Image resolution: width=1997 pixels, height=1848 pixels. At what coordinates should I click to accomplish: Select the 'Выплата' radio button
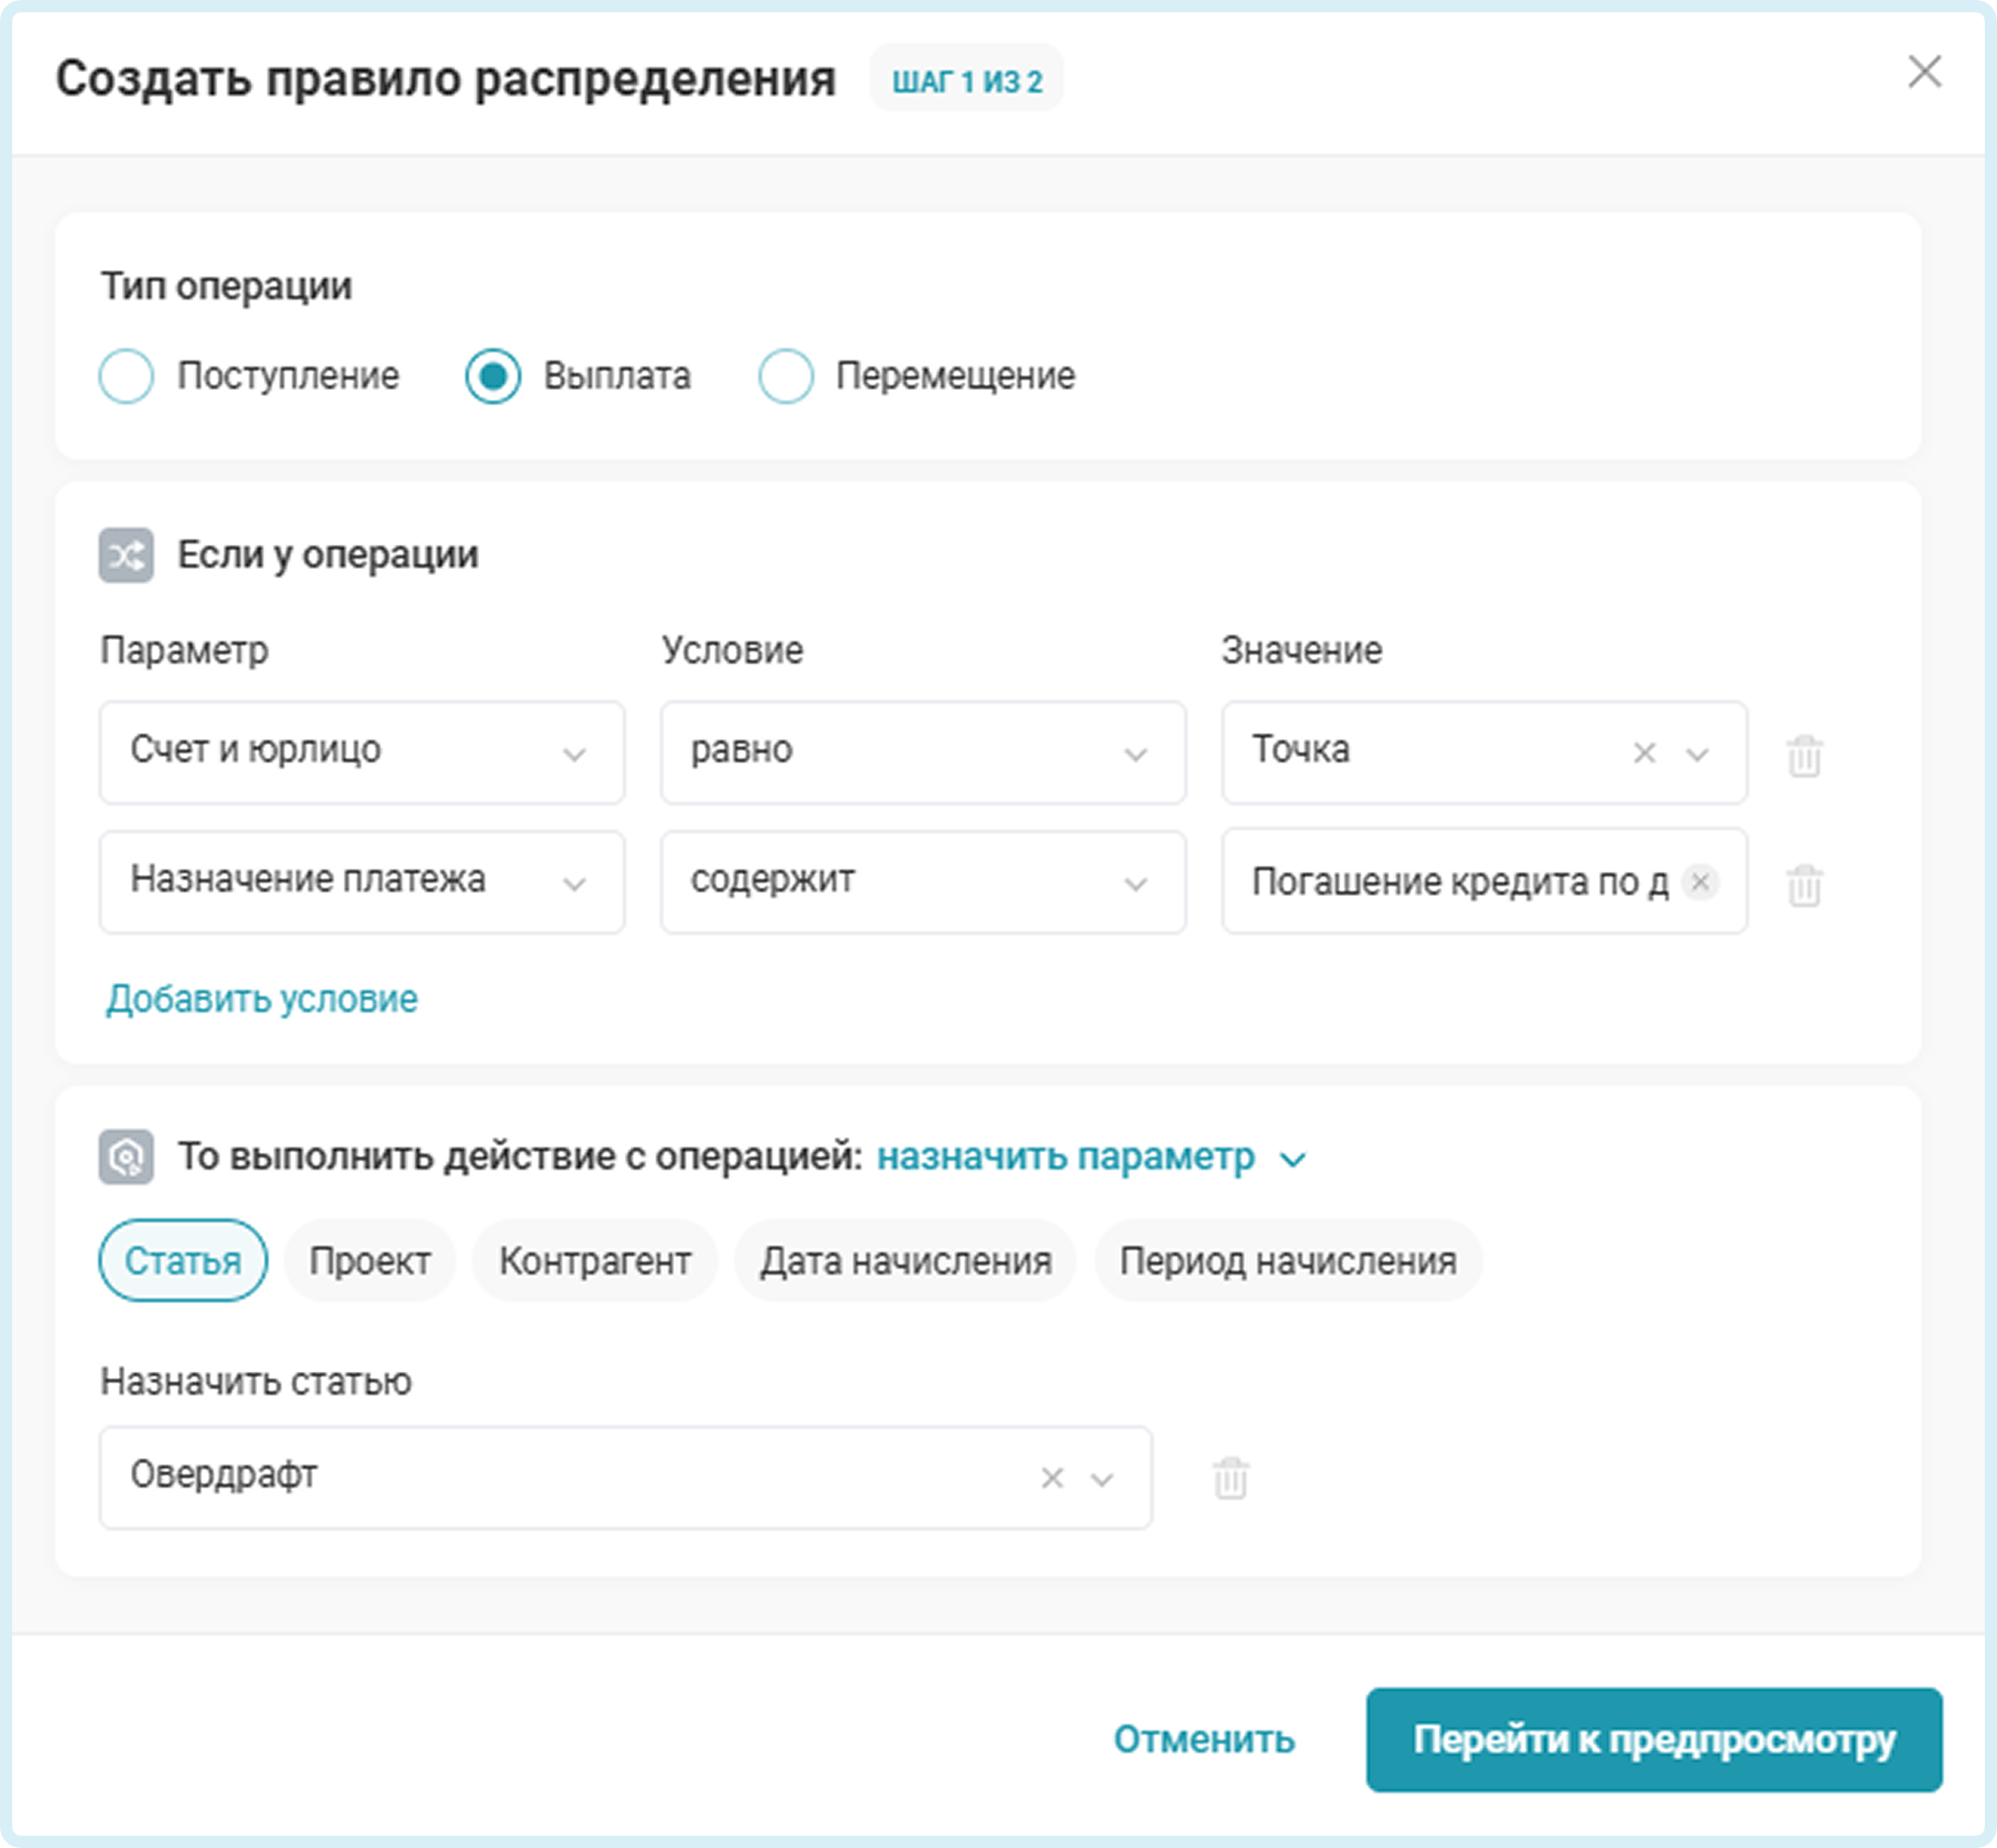click(493, 376)
